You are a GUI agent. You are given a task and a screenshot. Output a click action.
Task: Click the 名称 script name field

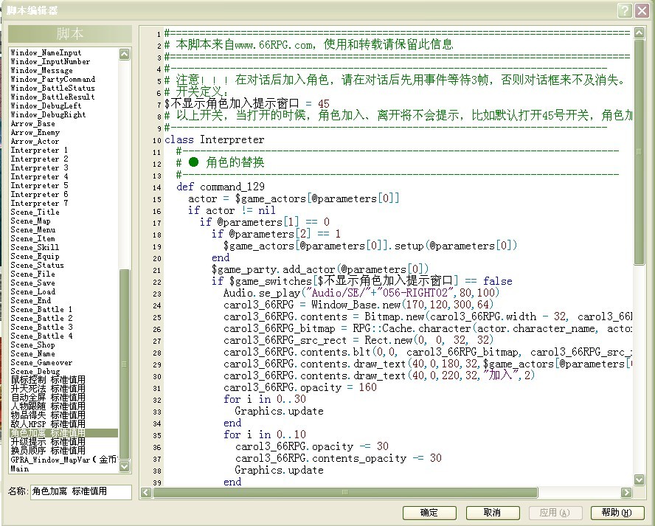(81, 491)
